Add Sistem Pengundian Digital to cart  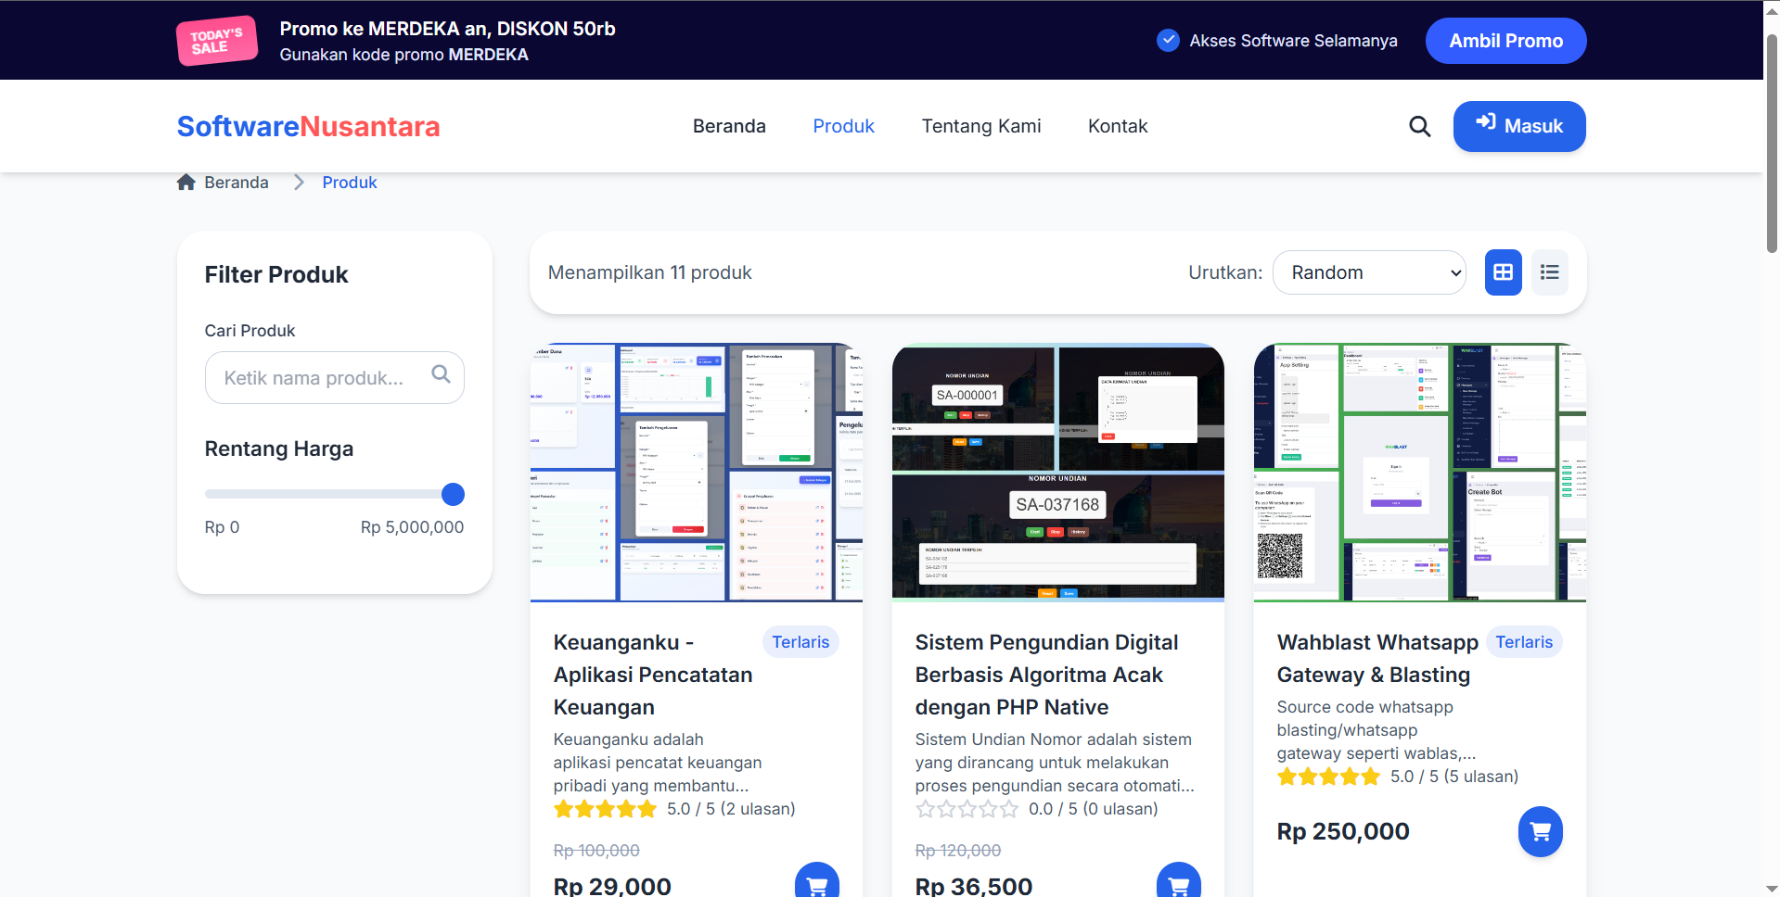click(x=1178, y=881)
